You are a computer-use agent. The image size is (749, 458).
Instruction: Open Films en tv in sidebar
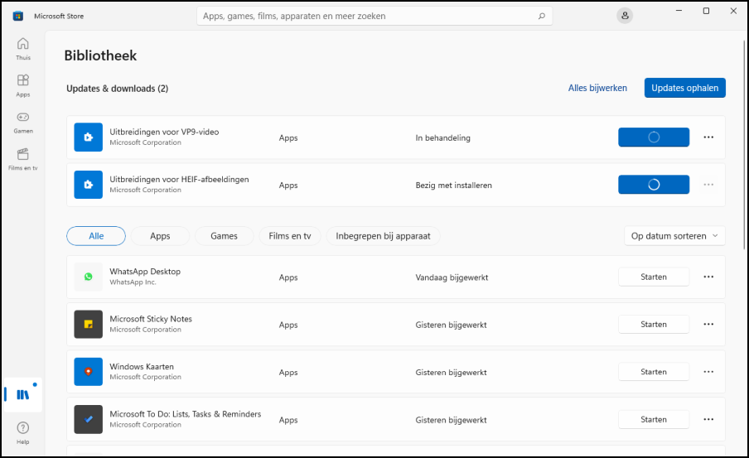[23, 160]
